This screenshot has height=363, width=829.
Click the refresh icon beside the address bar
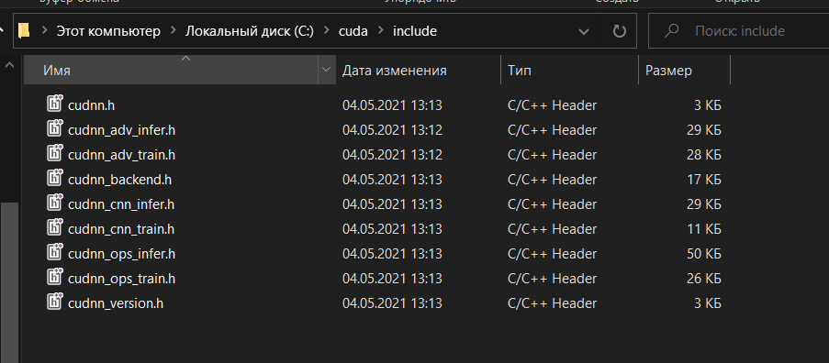619,32
